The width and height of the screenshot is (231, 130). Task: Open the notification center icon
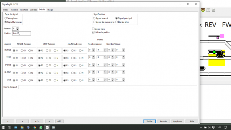225,127
